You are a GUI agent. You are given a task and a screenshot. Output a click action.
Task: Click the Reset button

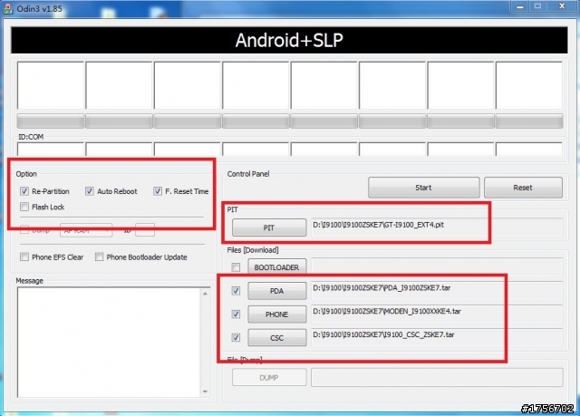coord(523,188)
